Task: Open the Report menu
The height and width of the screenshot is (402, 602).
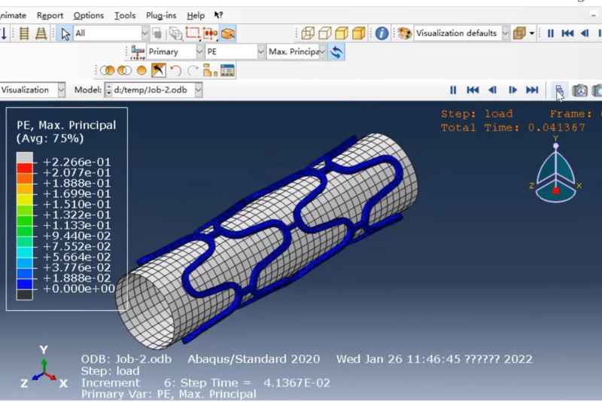Action: pos(50,15)
